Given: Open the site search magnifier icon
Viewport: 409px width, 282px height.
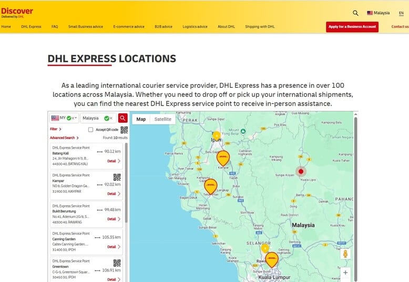Looking at the screenshot, I should 355,13.
